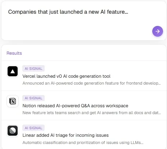Click the purple arrow submit button

(x=158, y=31)
